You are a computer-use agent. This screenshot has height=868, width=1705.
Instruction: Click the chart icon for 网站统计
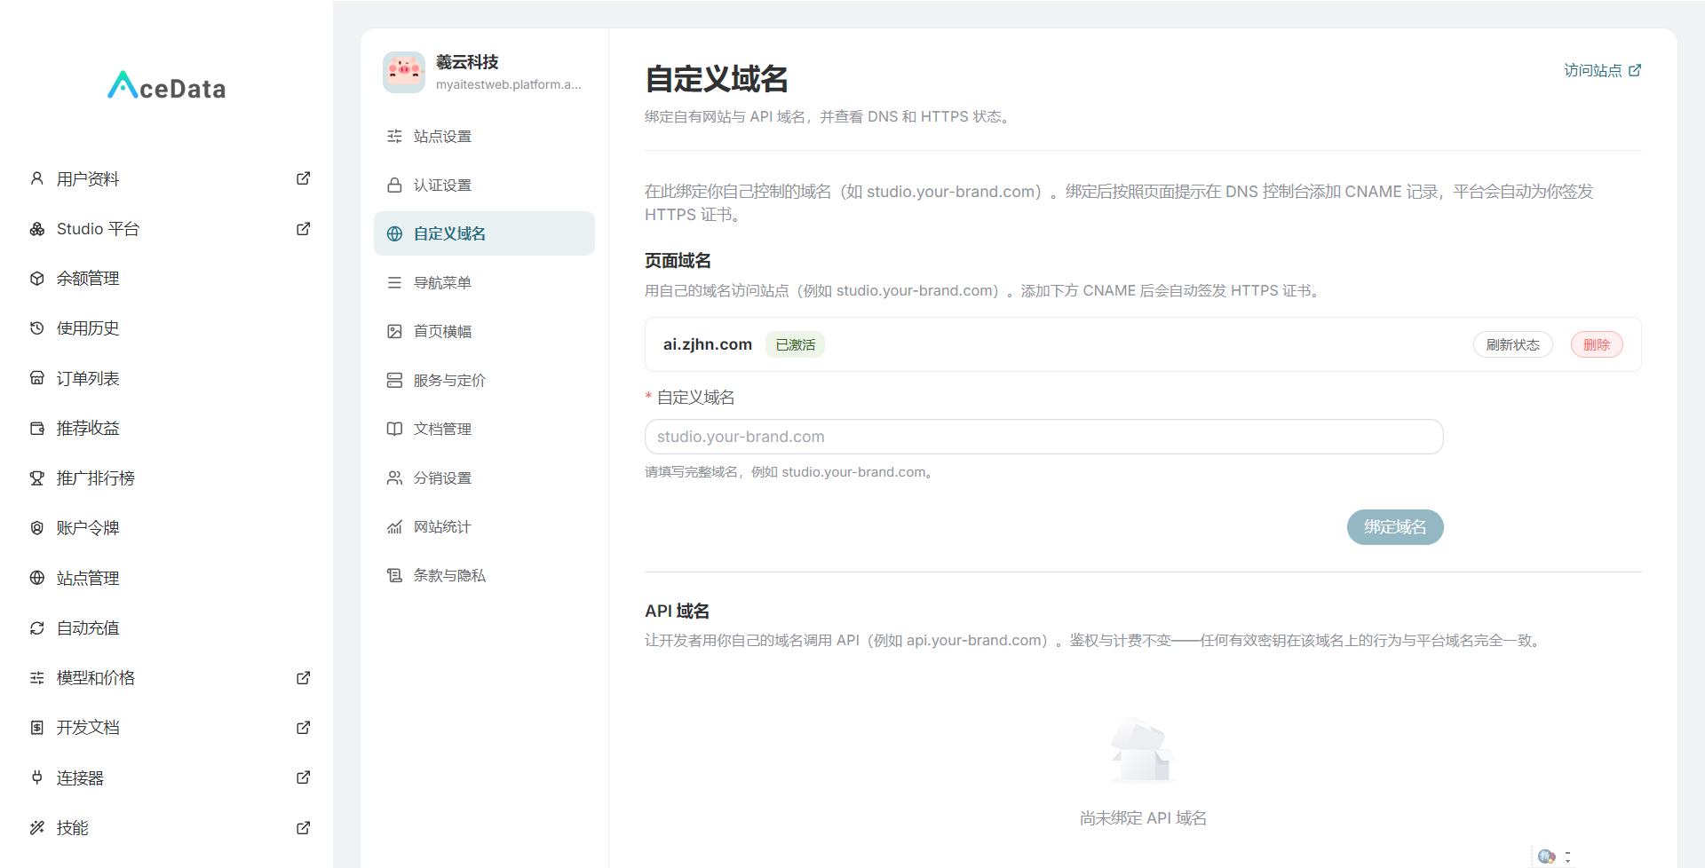(x=394, y=527)
